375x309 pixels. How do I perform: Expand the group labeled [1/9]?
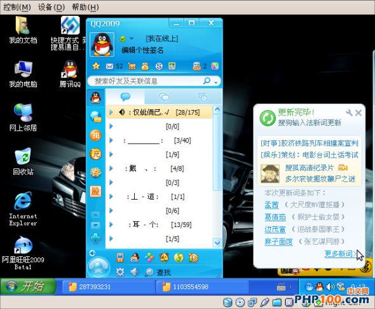tap(111, 154)
